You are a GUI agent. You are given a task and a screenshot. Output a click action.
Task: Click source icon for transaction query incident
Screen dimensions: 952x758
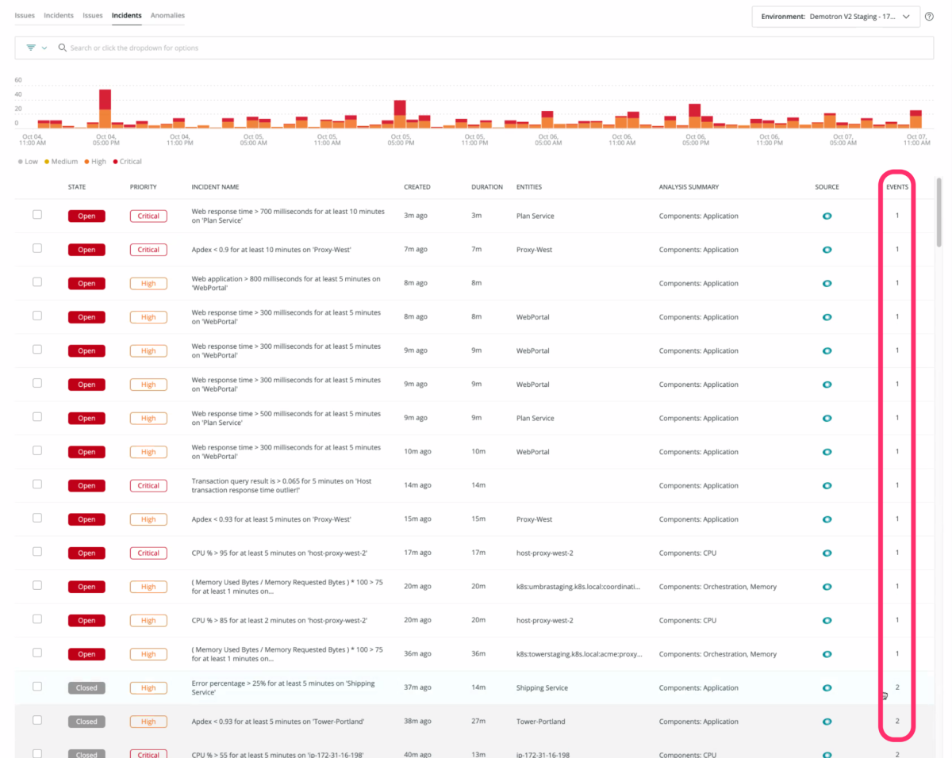(827, 485)
